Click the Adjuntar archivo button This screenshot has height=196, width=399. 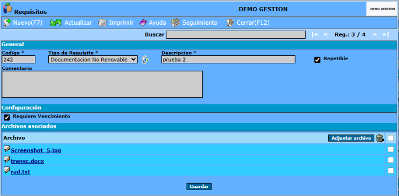coord(351,138)
